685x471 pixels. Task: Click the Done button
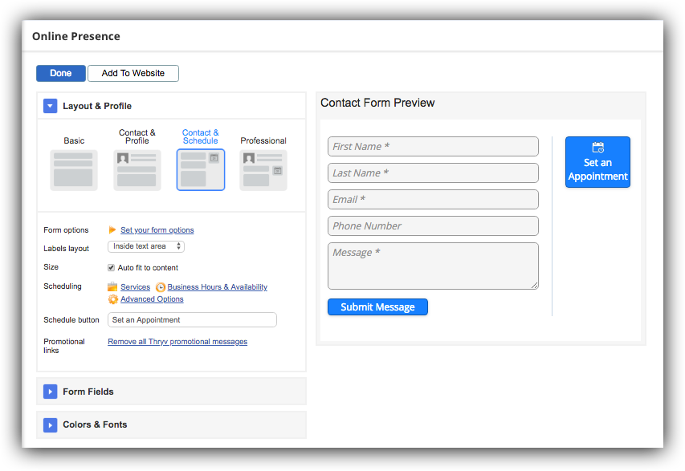60,73
